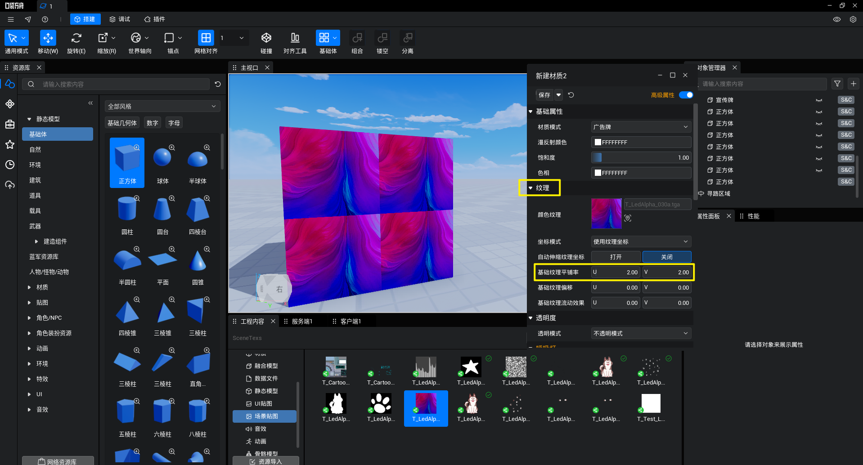Open the cloud upload sidebar icon
Viewport: 863px width, 465px height.
click(x=10, y=185)
